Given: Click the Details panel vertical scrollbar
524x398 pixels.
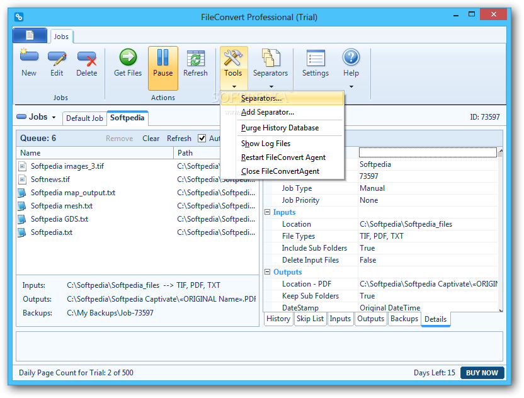Looking at the screenshot, I should click(500, 230).
